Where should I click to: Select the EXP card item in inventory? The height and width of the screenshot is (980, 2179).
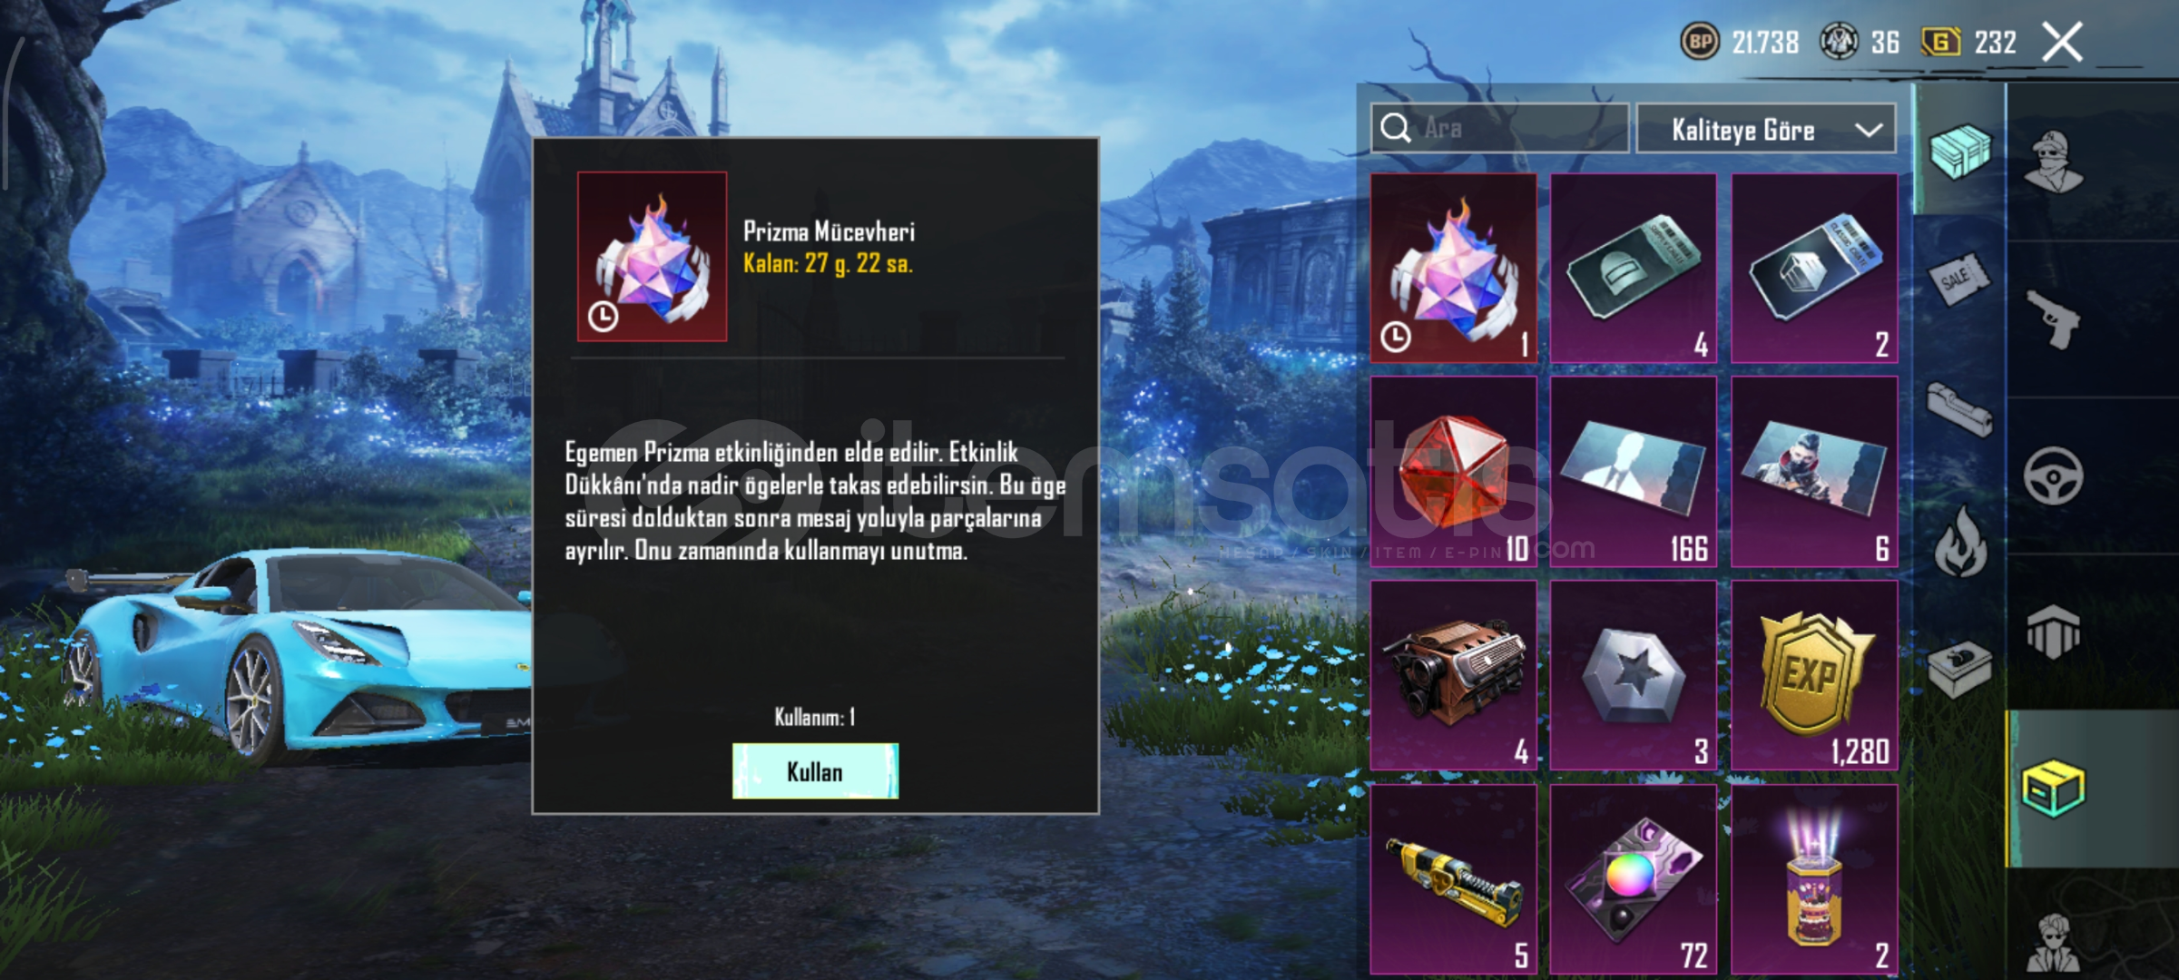[x=1814, y=675]
